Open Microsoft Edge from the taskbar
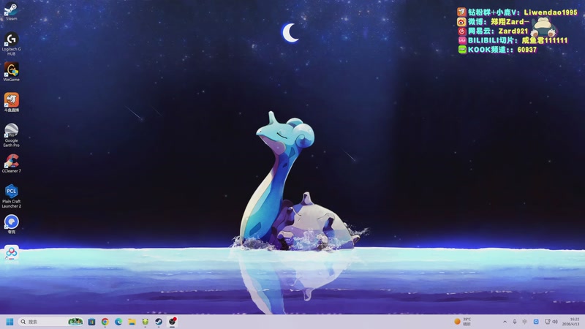The image size is (585, 329). 118,322
